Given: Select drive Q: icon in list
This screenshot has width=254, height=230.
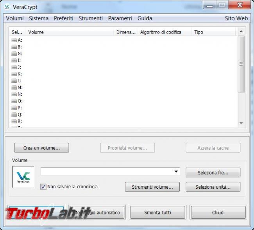Looking at the screenshot, I should coord(14,115).
